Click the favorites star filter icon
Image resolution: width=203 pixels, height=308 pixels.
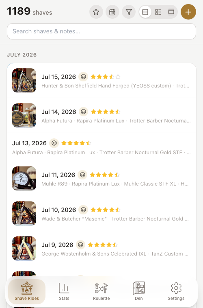tap(96, 12)
